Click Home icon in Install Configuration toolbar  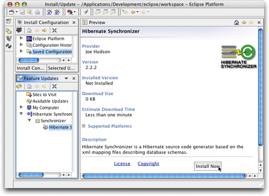tap(29, 31)
